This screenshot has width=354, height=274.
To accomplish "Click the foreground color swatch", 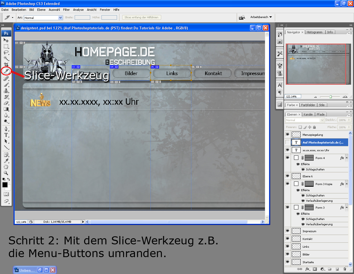I will click(x=5, y=185).
